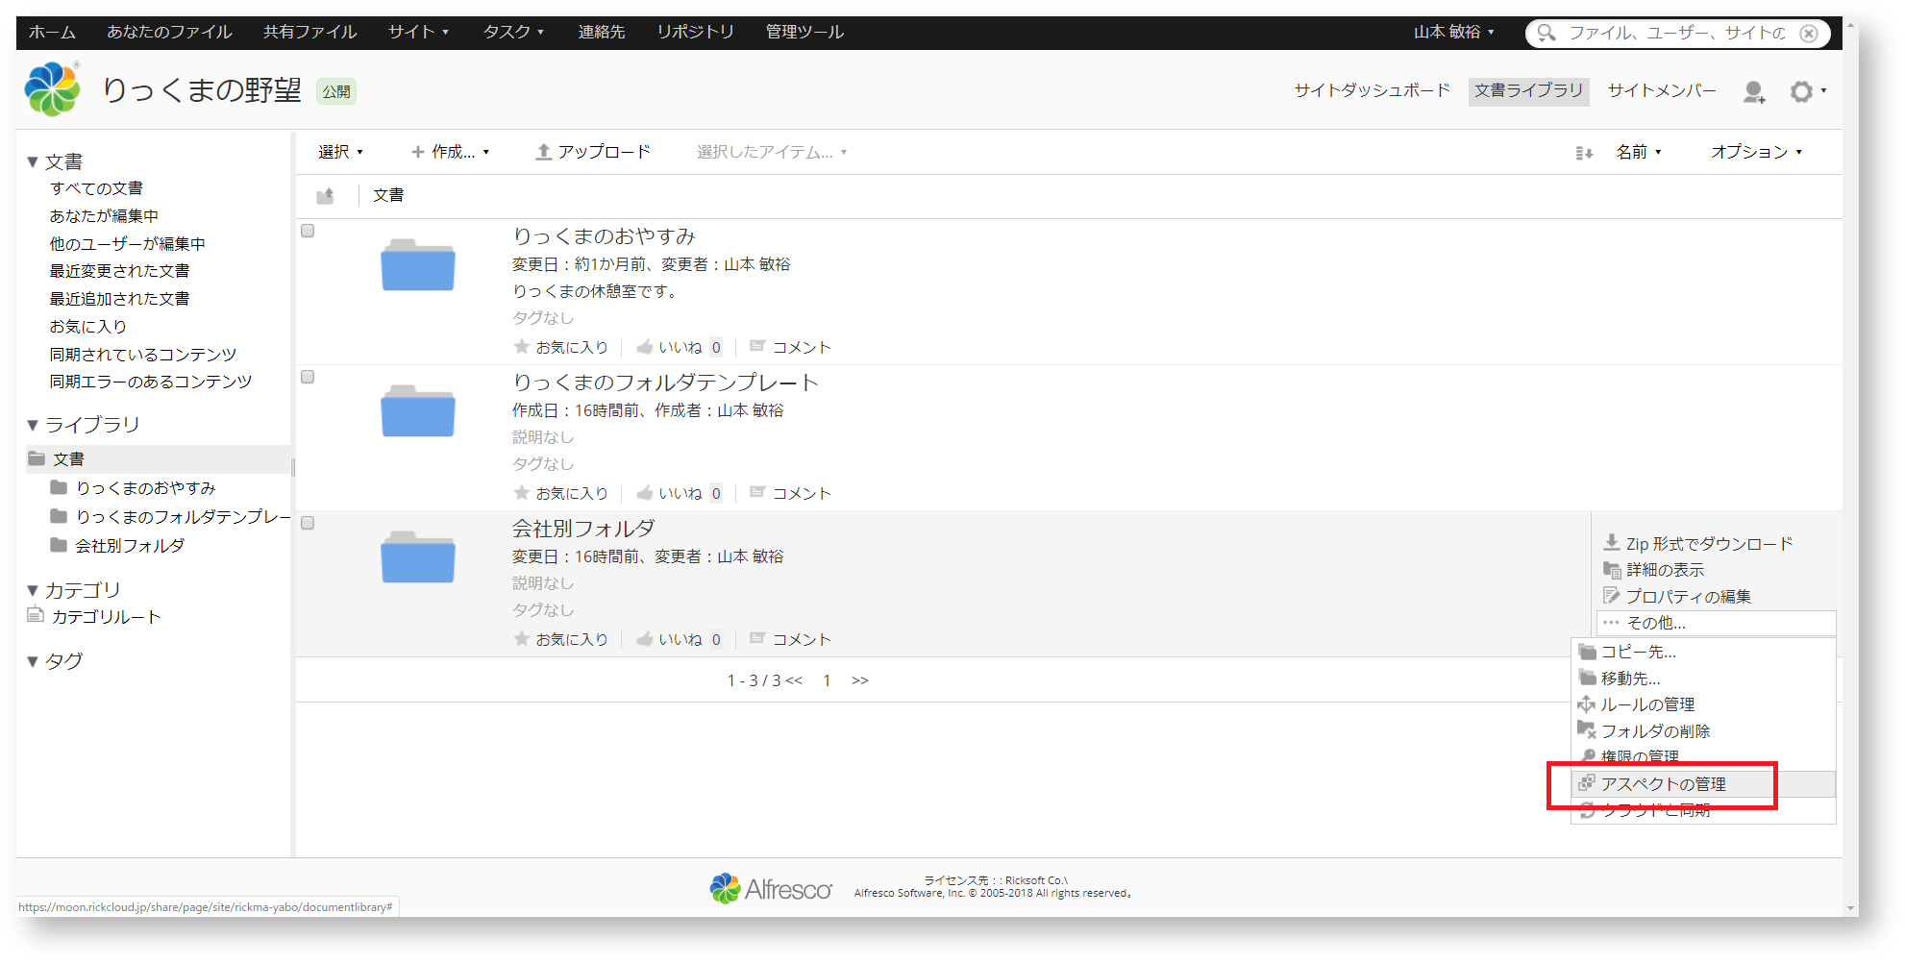Select 会社別フォルダ in library tree
Screen dimensions: 1905x963
coord(130,546)
